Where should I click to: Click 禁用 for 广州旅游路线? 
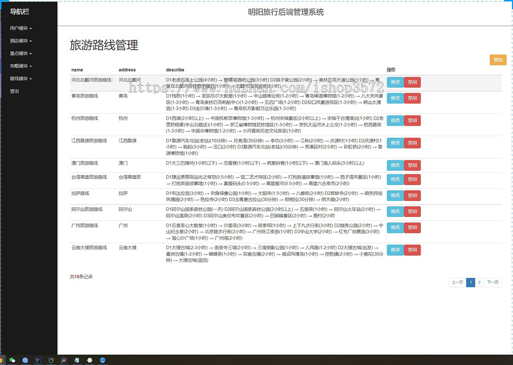tap(412, 227)
